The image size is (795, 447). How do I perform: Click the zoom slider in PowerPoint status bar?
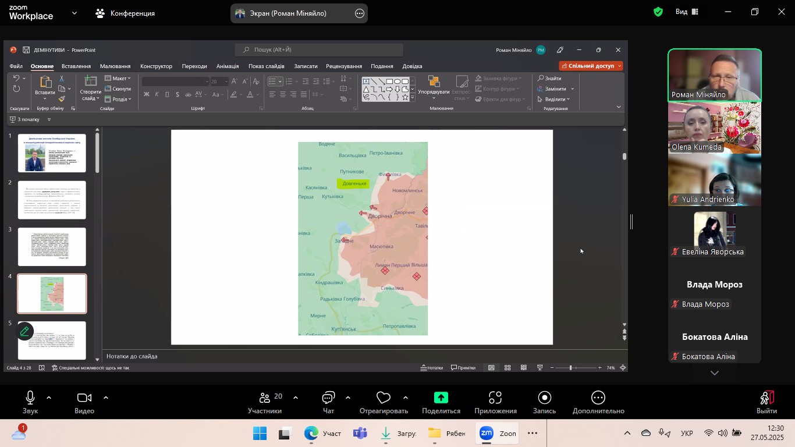tap(570, 368)
